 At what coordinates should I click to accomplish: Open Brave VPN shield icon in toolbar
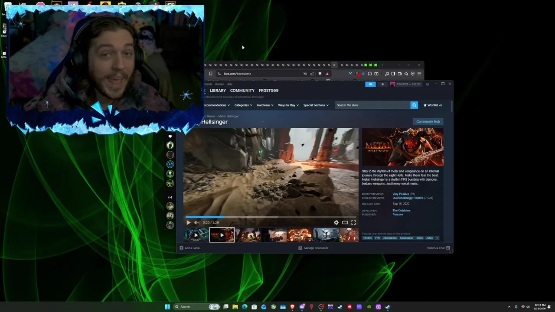413,74
